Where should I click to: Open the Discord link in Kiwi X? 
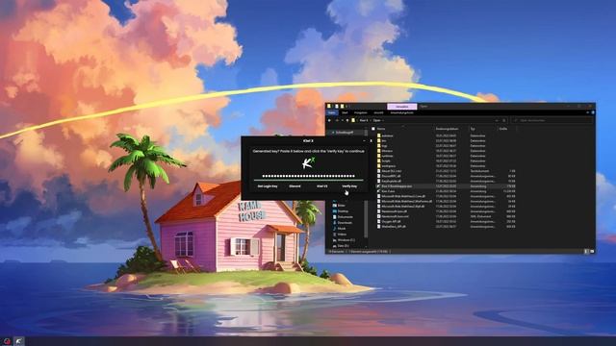(x=295, y=186)
